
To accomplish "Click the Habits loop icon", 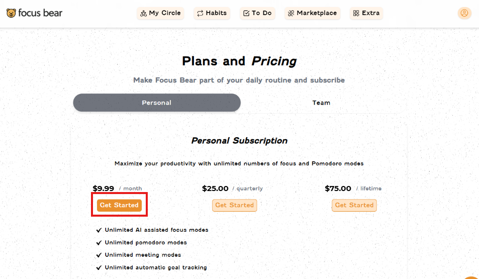I will tap(200, 13).
